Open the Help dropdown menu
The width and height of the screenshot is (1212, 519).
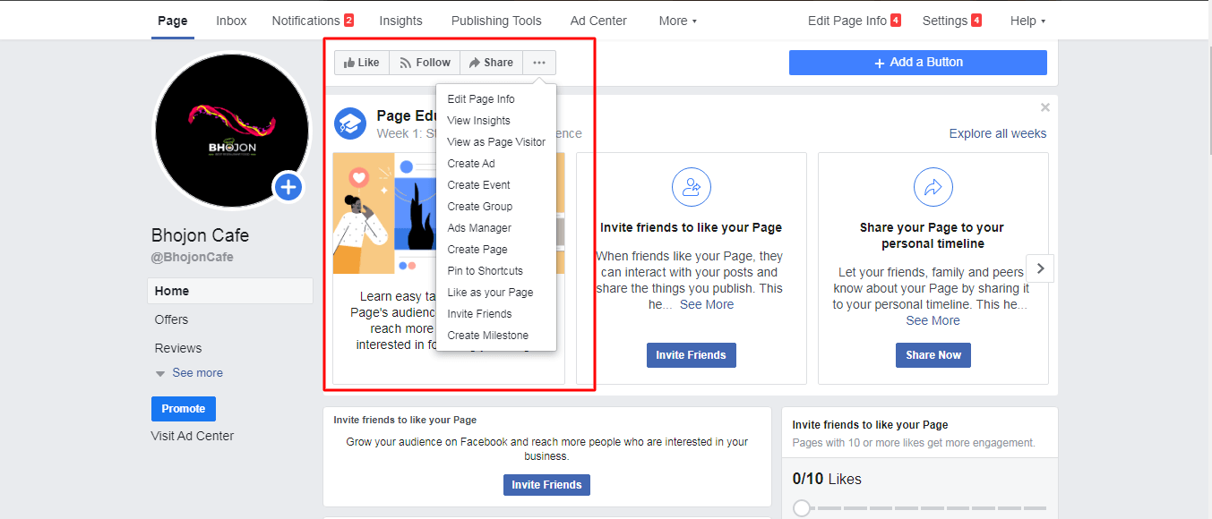point(1027,20)
